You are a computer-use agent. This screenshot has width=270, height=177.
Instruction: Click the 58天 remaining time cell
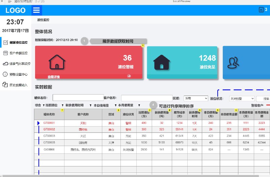[x=194, y=150]
